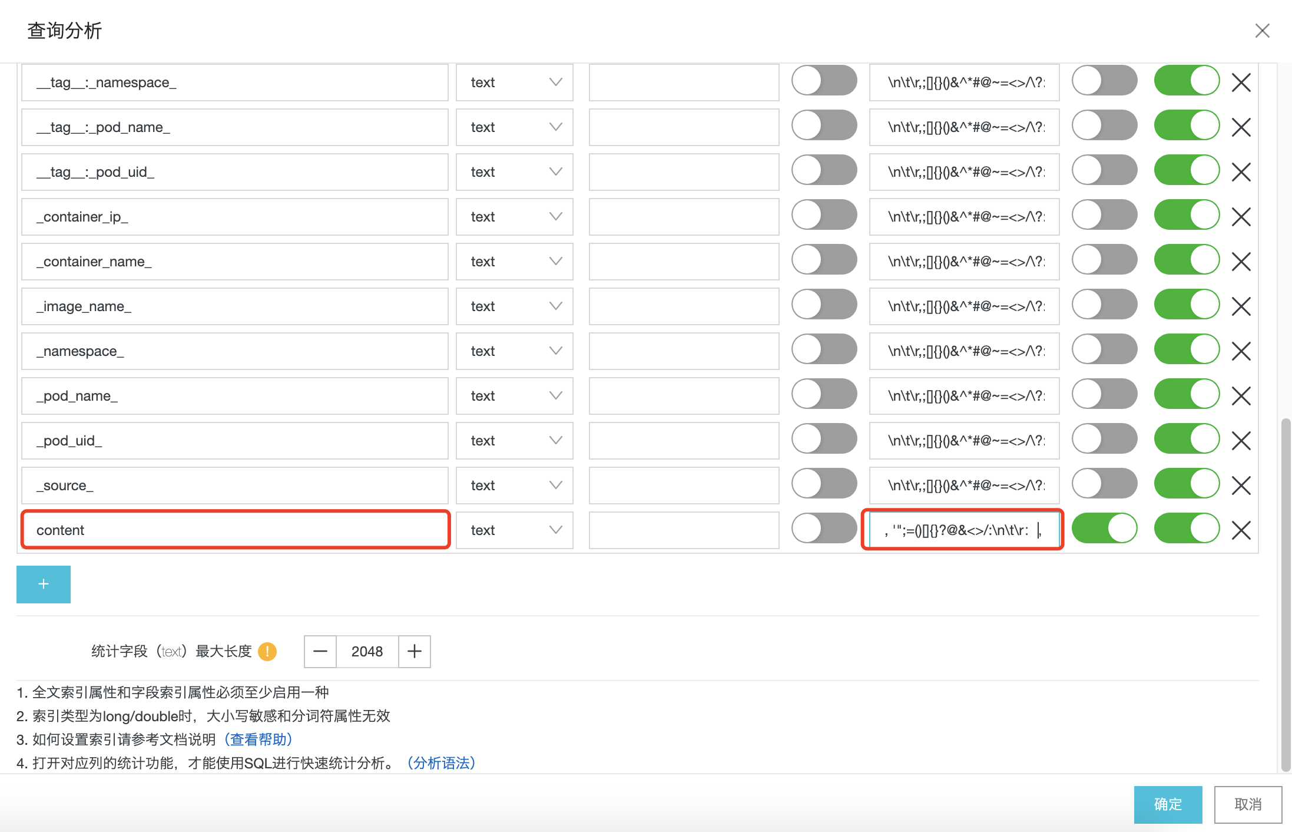Viewport: 1292px width, 832px height.
Task: Open type dropdown for content field
Action: point(514,530)
